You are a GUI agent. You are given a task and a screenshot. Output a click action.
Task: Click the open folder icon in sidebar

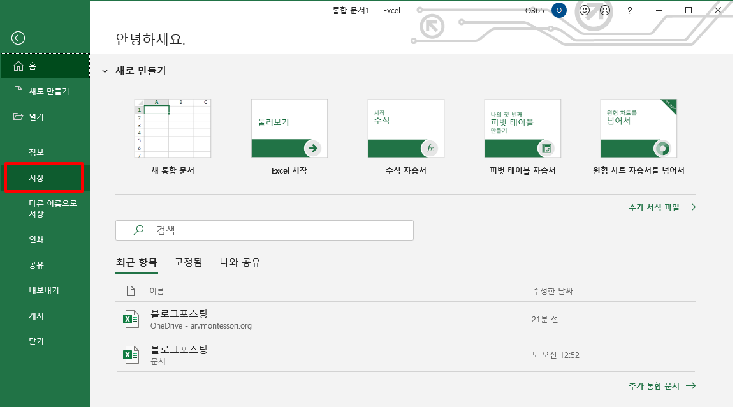[x=18, y=117]
